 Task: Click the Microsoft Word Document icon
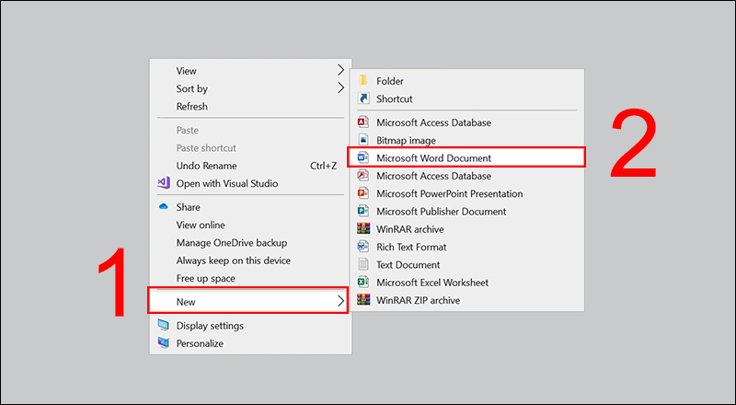coord(362,158)
